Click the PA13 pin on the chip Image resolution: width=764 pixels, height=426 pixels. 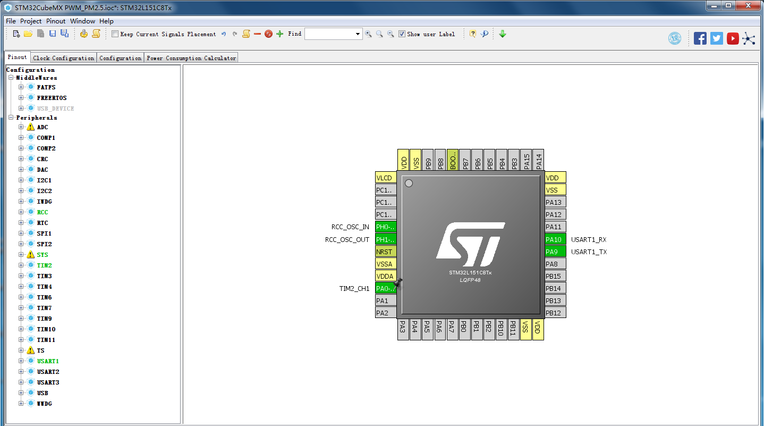555,202
